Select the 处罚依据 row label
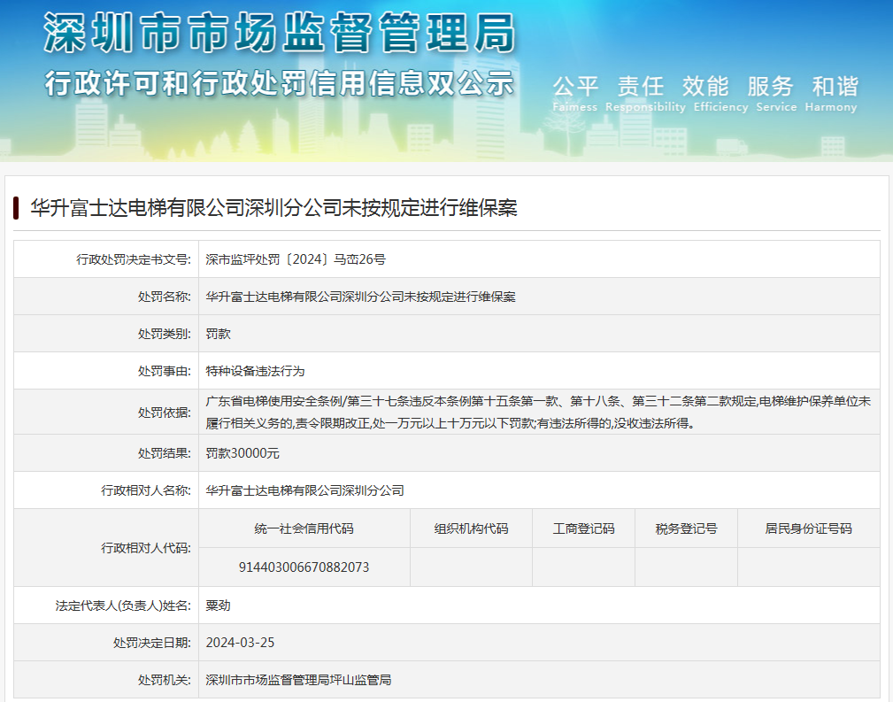The image size is (893, 702). click(x=165, y=413)
